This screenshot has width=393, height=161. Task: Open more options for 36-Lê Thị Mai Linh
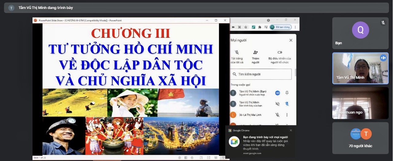[x=287, y=115]
